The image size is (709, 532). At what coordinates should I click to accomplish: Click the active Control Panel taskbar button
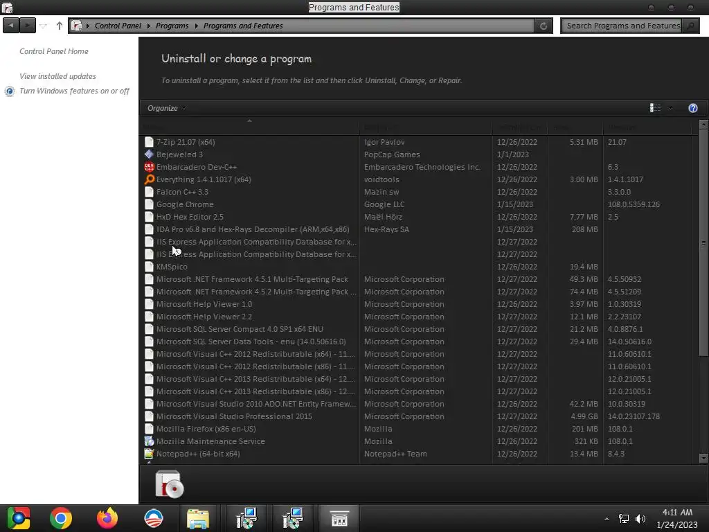pyautogui.click(x=339, y=518)
